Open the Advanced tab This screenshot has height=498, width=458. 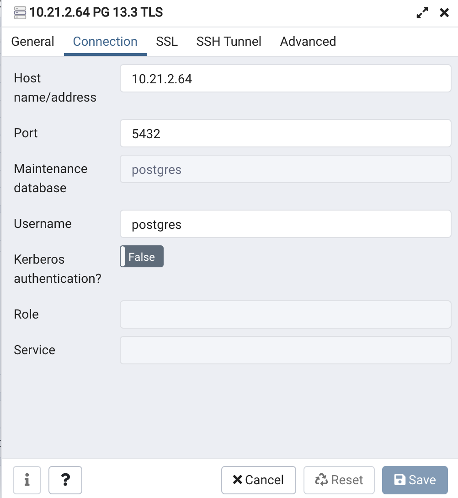[308, 42]
